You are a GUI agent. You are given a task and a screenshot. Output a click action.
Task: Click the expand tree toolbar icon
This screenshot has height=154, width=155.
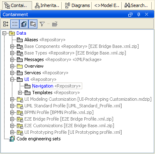pos(6,24)
